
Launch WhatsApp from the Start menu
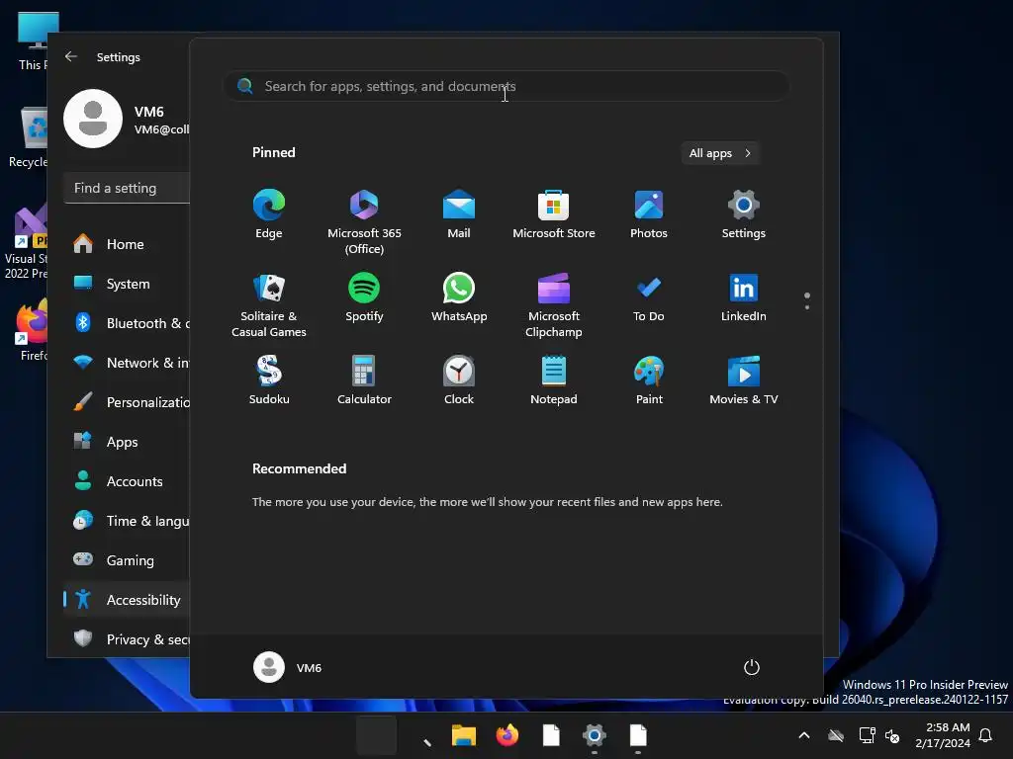point(459,297)
